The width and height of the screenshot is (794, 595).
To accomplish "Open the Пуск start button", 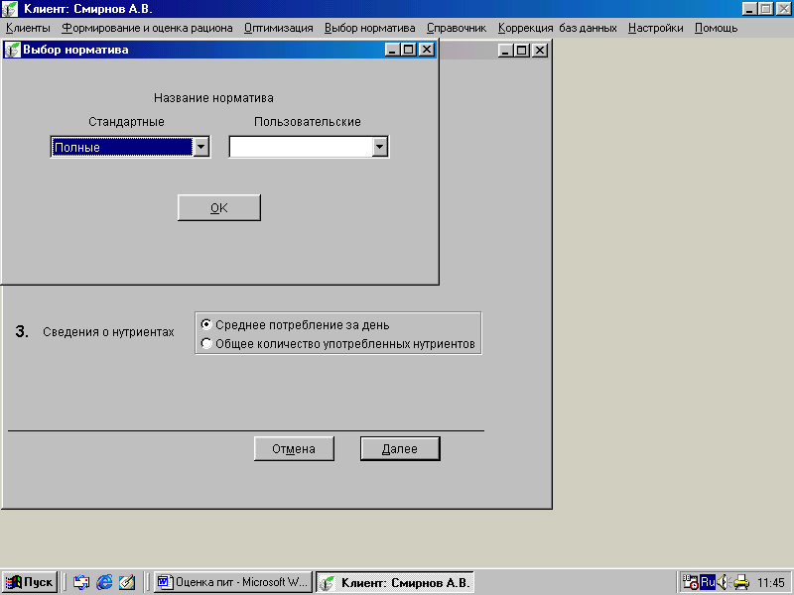I will 30,582.
